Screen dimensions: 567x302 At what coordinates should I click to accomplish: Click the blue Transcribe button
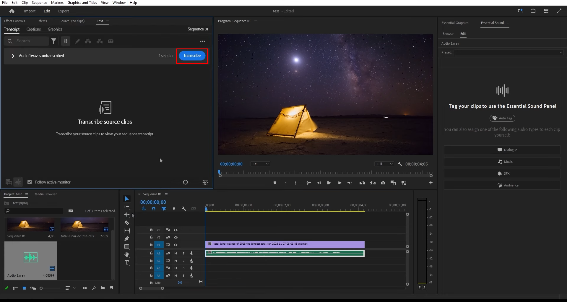click(192, 56)
